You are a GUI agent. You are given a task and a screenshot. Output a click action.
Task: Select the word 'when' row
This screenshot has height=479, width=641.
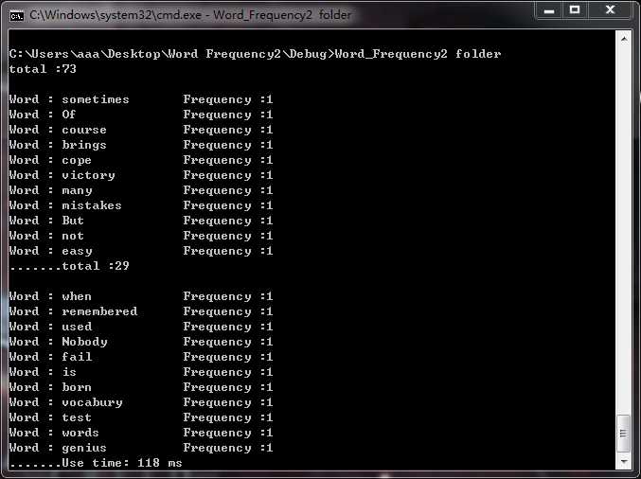point(141,296)
